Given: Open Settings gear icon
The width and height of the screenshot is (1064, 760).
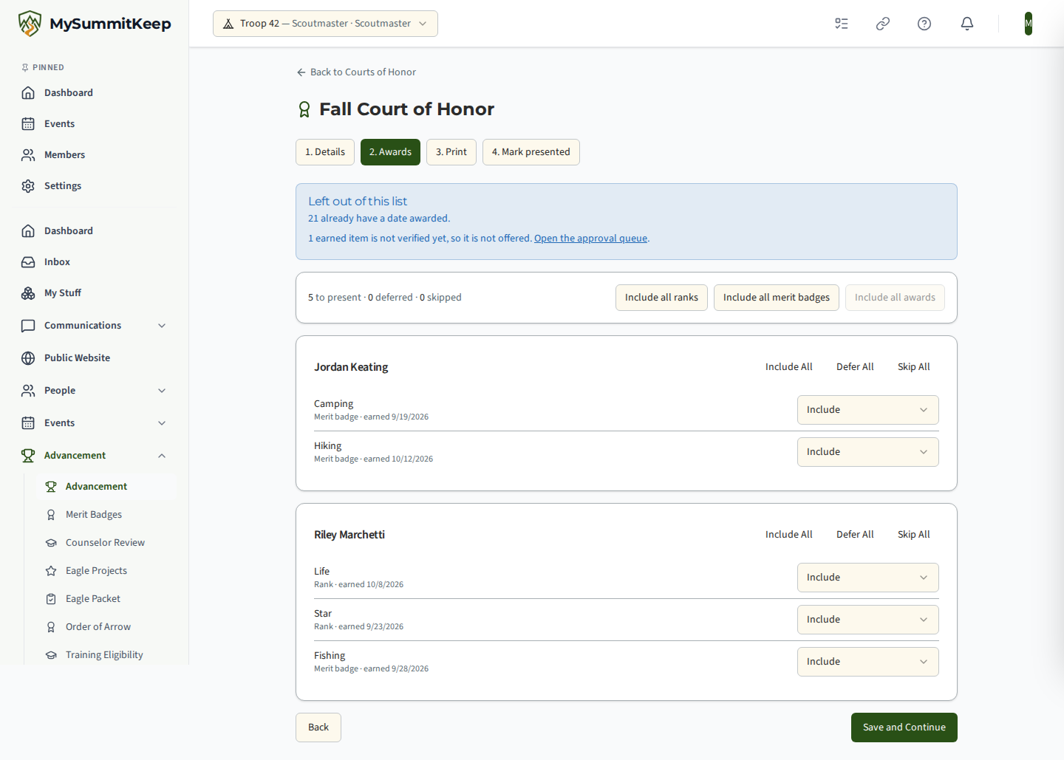Looking at the screenshot, I should tap(28, 186).
